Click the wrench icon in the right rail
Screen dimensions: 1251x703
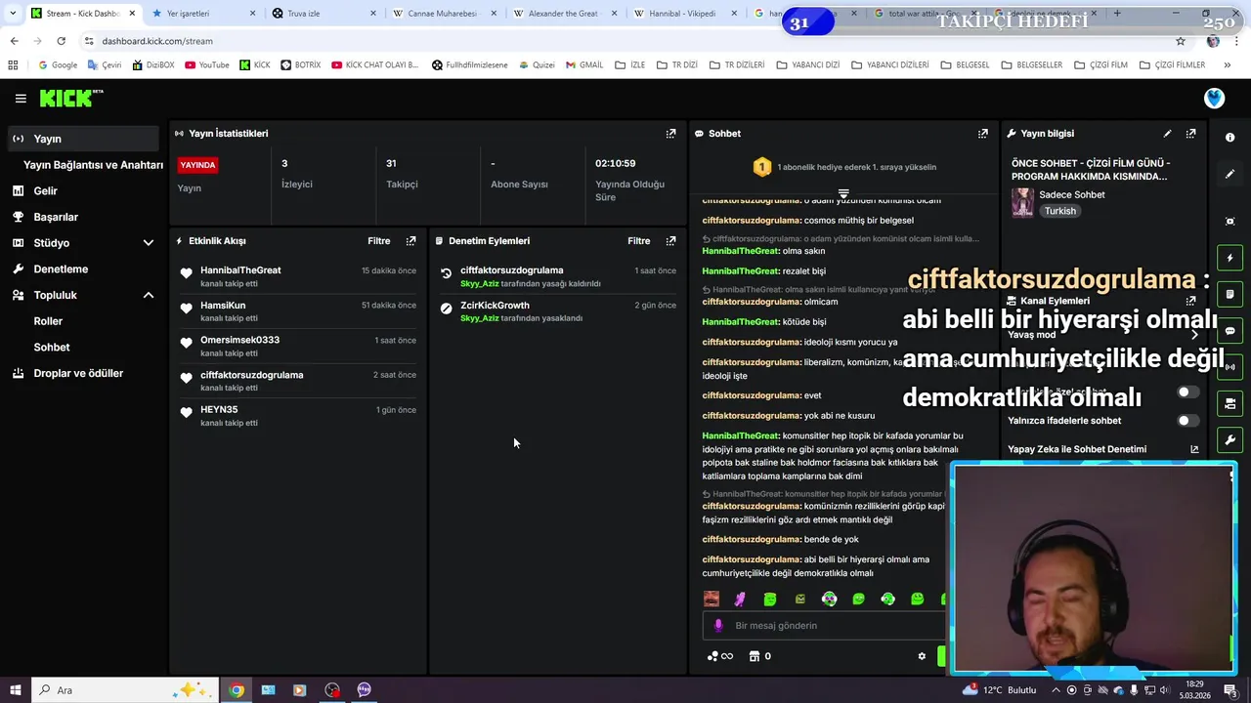click(x=1229, y=439)
